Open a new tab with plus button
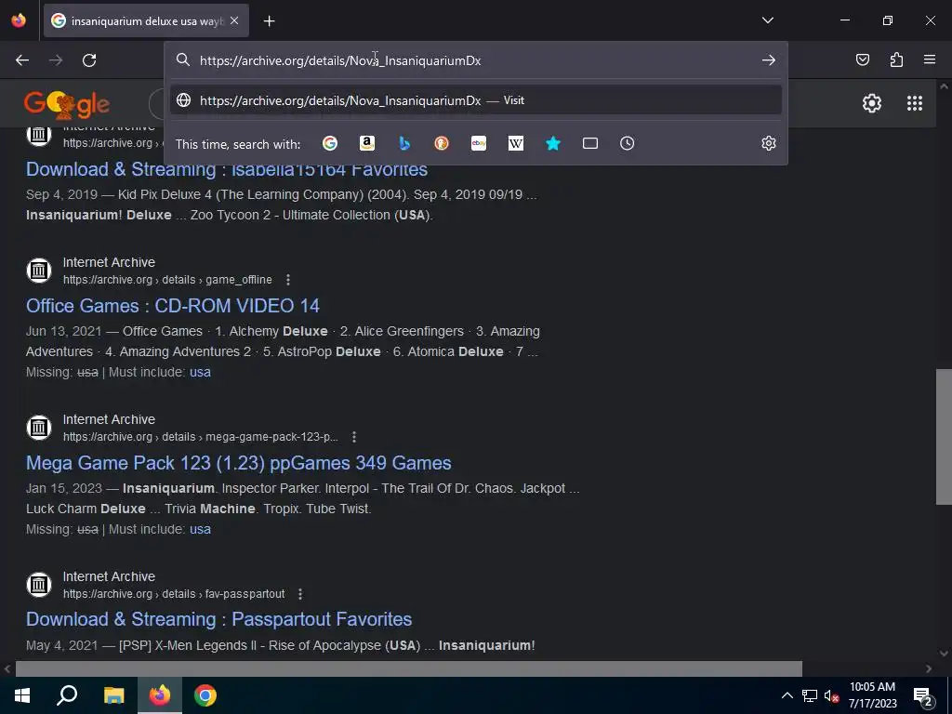Image resolution: width=952 pixels, height=714 pixels. pyautogui.click(x=269, y=21)
